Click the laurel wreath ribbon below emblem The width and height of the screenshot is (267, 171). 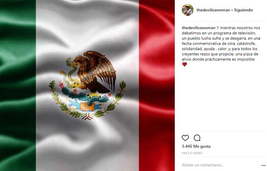pyautogui.click(x=88, y=117)
